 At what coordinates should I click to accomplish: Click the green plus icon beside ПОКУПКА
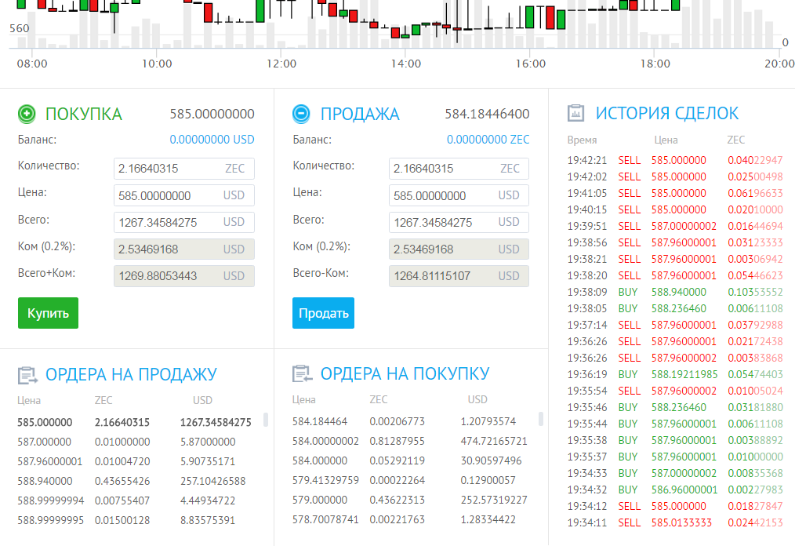(27, 114)
